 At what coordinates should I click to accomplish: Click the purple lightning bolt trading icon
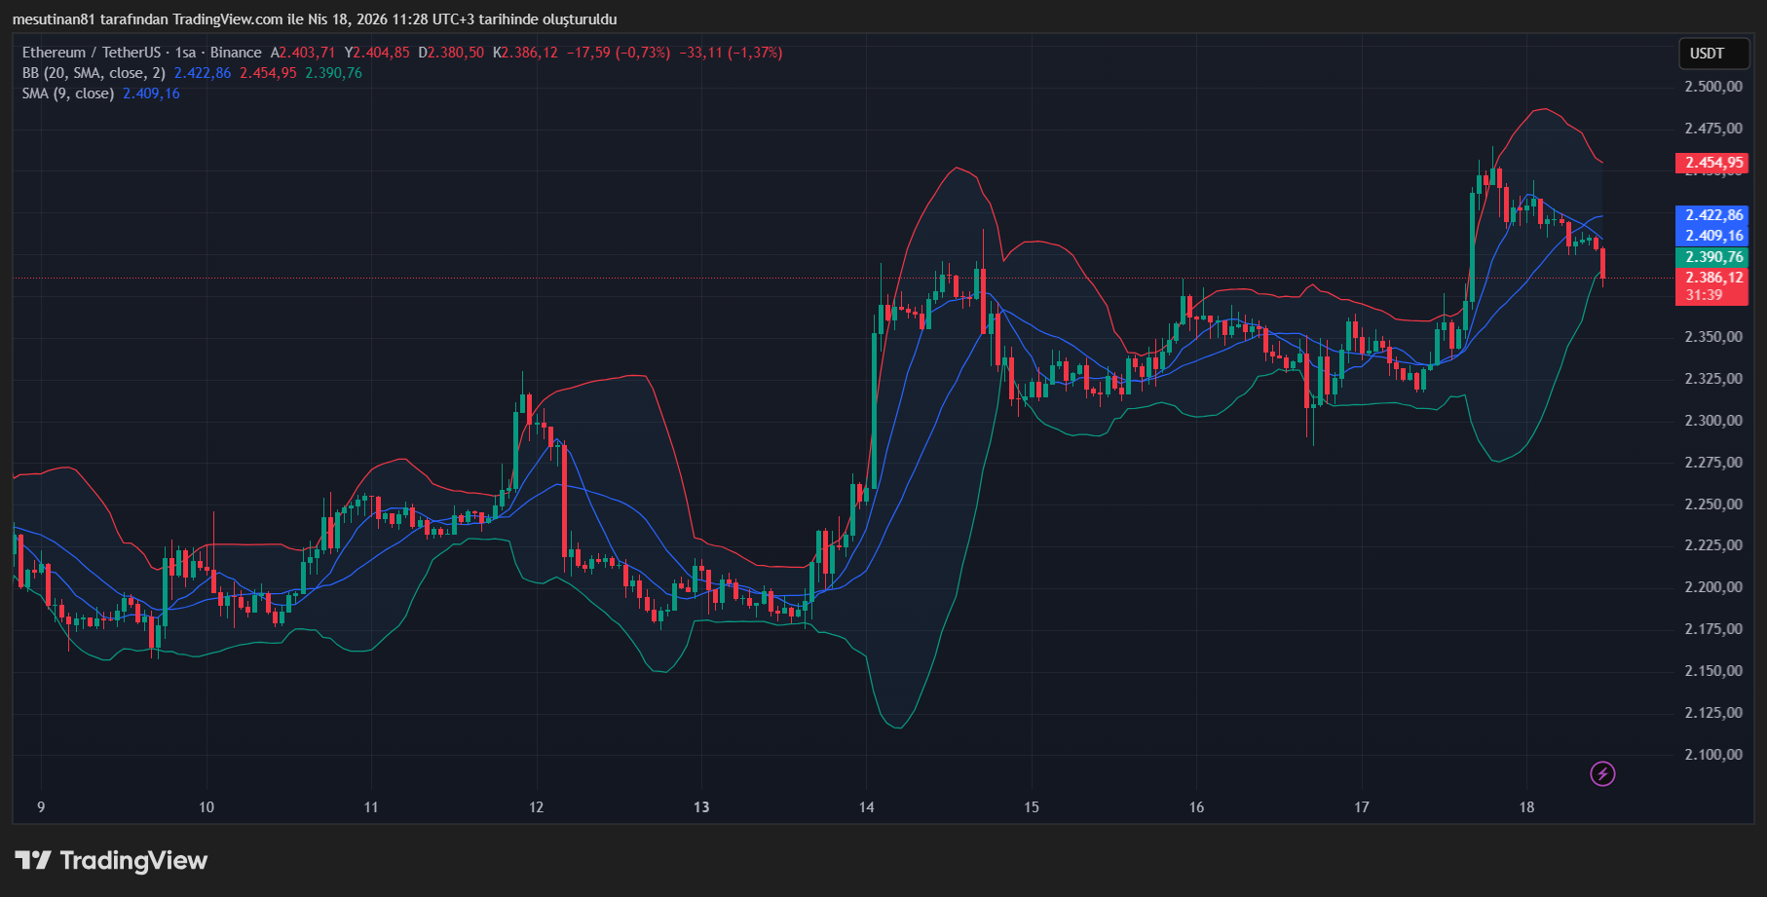coord(1602,775)
